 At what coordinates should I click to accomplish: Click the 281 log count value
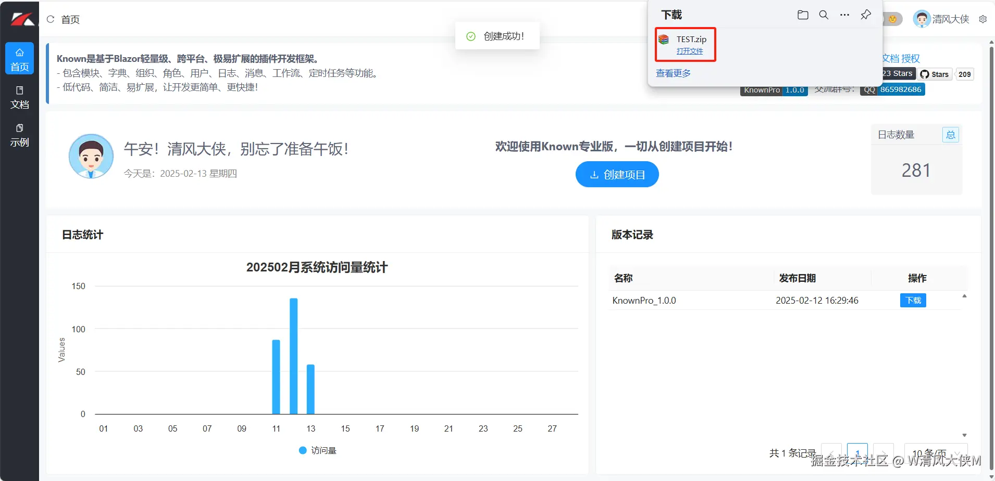(x=916, y=171)
